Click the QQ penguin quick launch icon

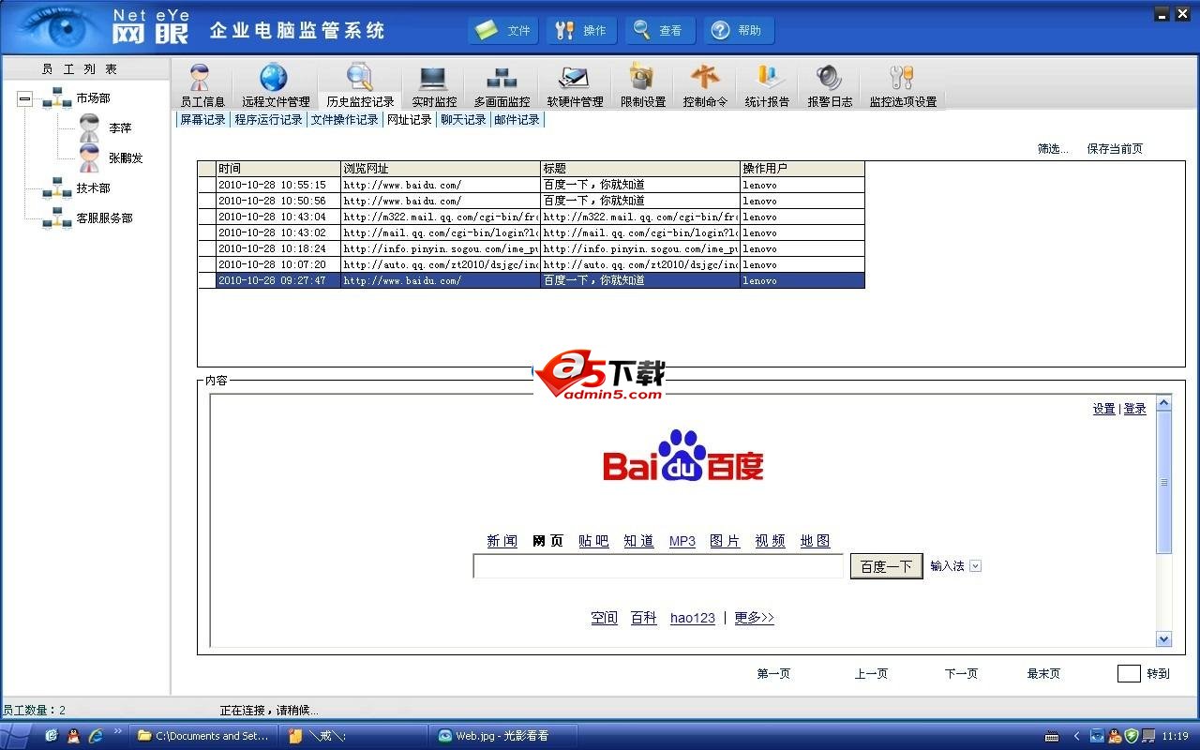(x=73, y=736)
